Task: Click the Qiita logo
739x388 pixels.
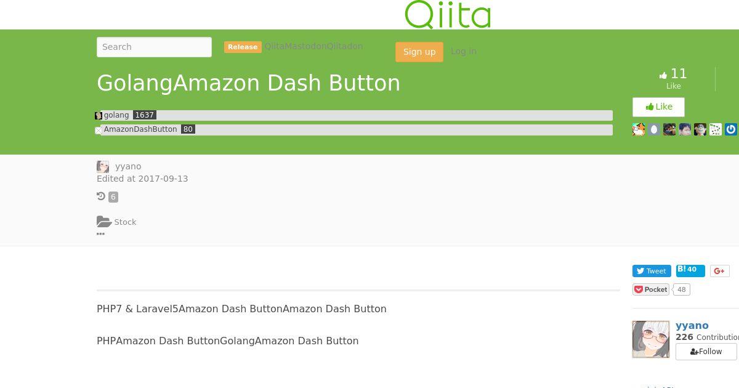Action: tap(448, 15)
